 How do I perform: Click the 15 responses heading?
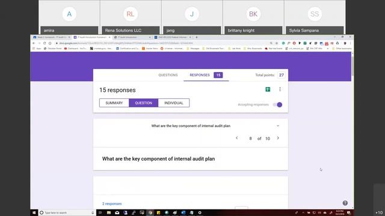[x=117, y=90]
